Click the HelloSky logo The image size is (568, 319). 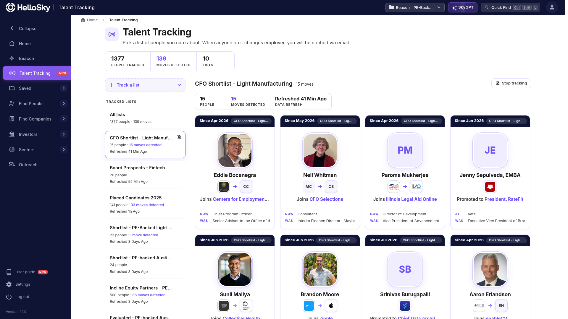click(28, 7)
